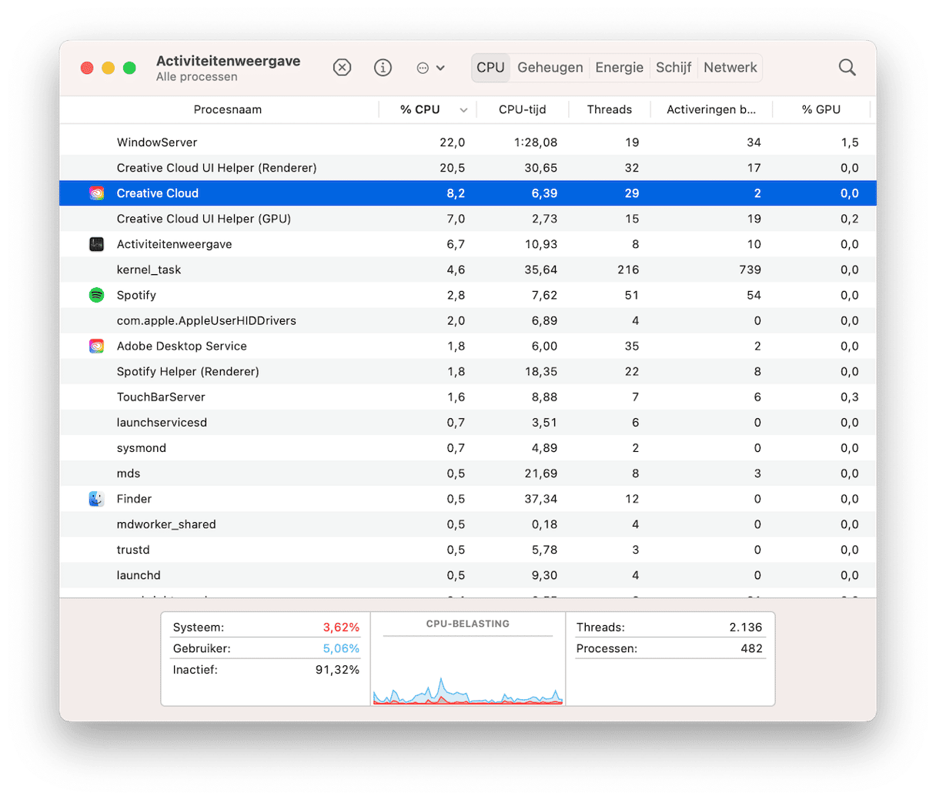936x800 pixels.
Task: Select the Schijf tab
Action: tap(674, 68)
